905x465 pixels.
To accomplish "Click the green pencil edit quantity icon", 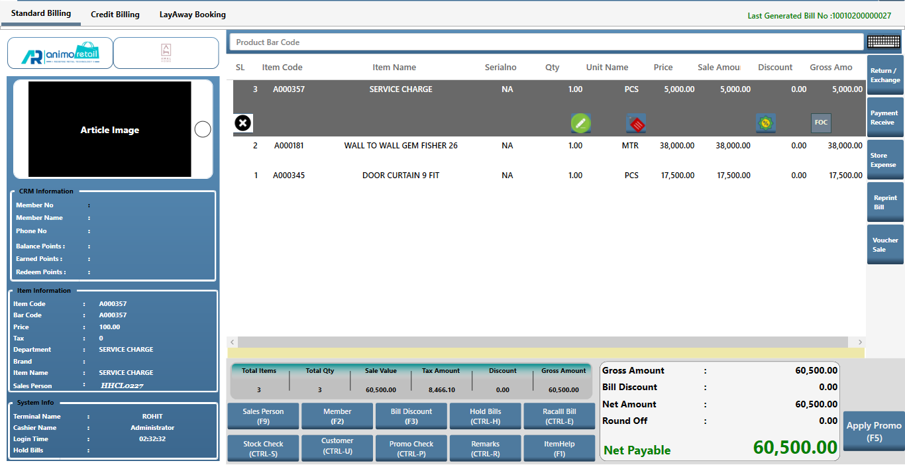I will click(x=581, y=123).
